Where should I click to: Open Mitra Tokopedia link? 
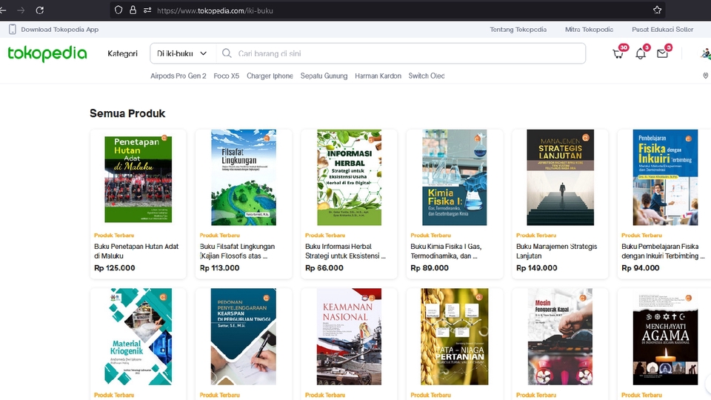[x=589, y=30]
